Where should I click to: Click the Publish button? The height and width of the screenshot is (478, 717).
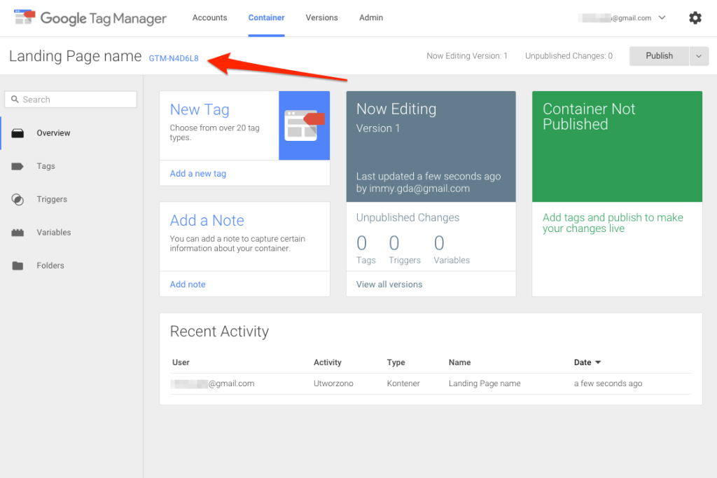659,56
